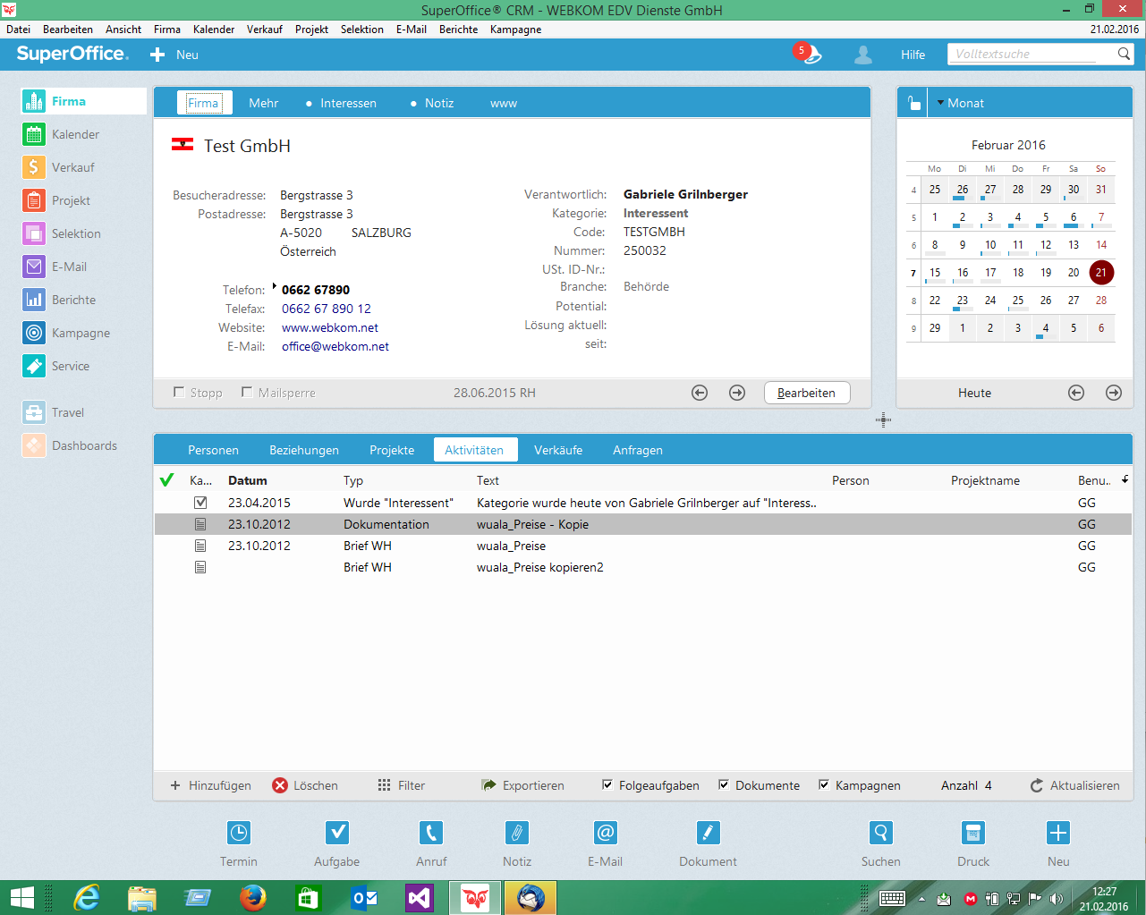Enable the Stopp checkbox
The image size is (1146, 915).
[180, 392]
